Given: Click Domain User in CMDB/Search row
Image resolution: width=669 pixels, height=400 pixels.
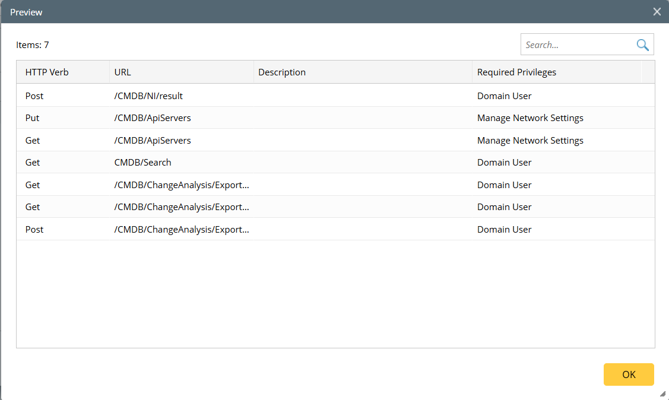Looking at the screenshot, I should [x=504, y=163].
